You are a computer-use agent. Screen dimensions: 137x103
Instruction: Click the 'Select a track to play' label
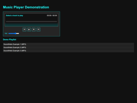14,16
